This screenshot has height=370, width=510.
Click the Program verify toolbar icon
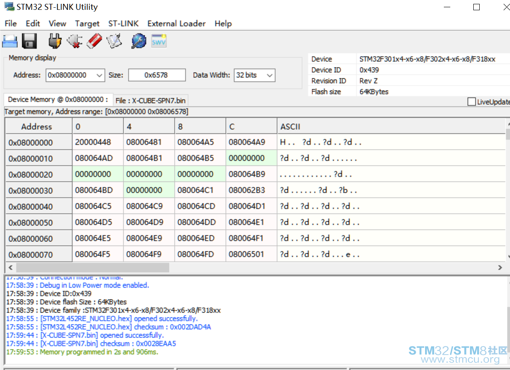point(114,41)
